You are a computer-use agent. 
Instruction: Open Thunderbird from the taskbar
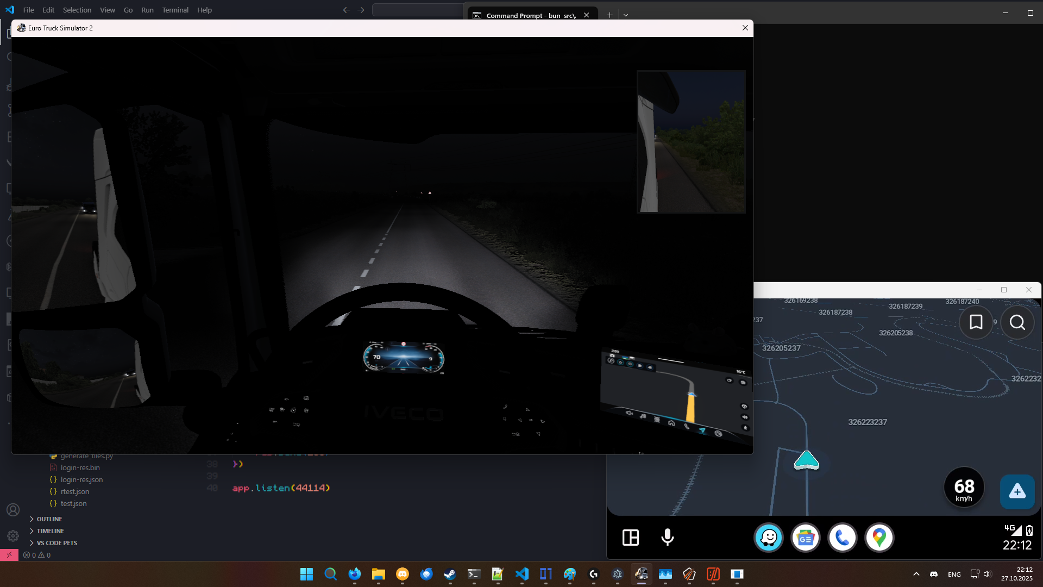(426, 574)
